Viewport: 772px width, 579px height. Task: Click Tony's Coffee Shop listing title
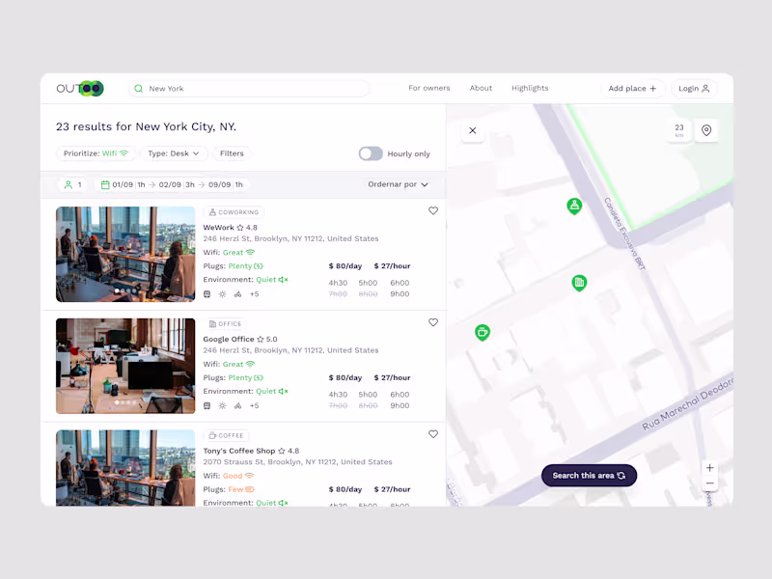[x=239, y=451]
